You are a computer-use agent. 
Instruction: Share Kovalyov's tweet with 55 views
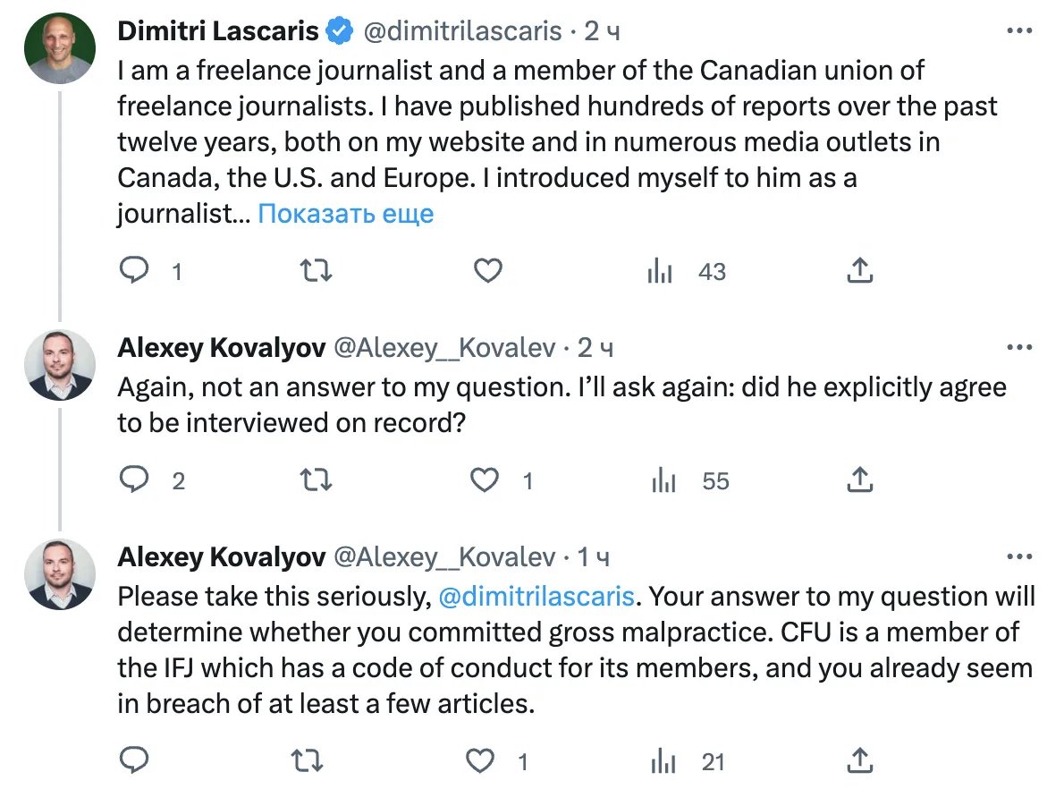pos(859,480)
